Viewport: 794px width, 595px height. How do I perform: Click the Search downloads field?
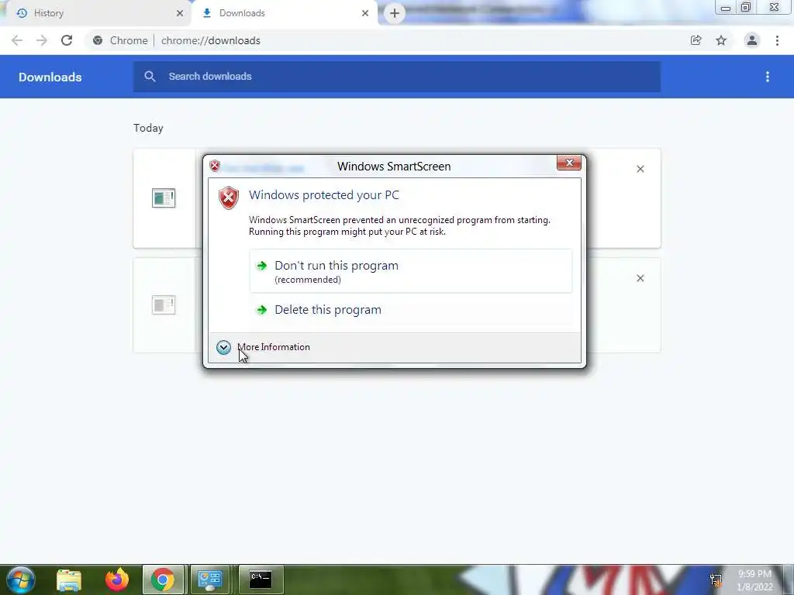click(397, 77)
